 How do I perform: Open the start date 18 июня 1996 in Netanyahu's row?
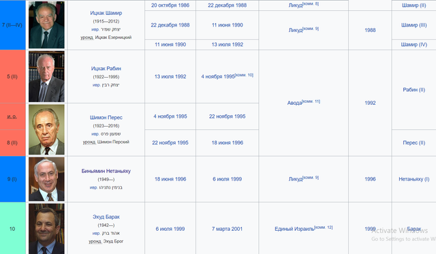tap(170, 179)
